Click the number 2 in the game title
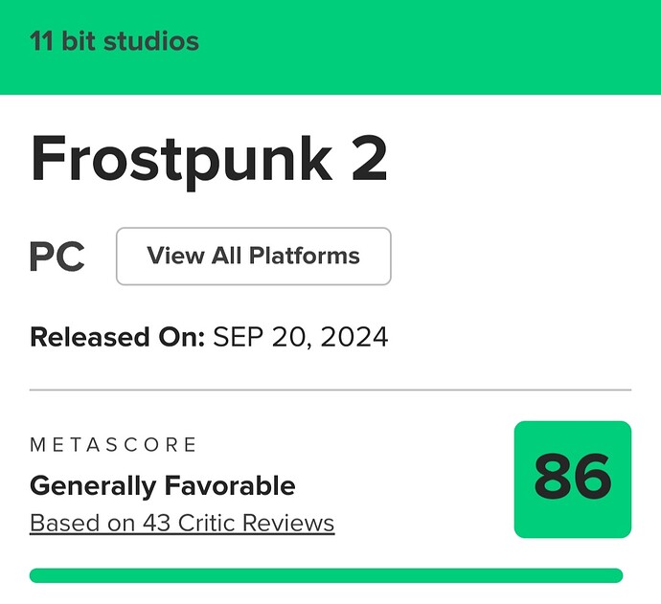 click(x=369, y=159)
